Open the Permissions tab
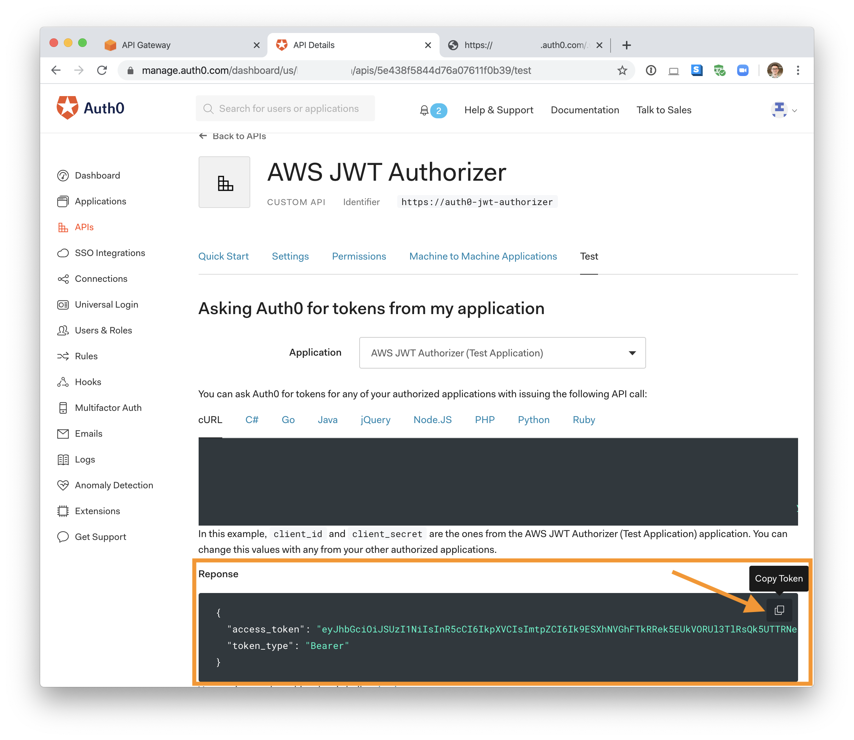854x740 pixels. click(x=359, y=256)
